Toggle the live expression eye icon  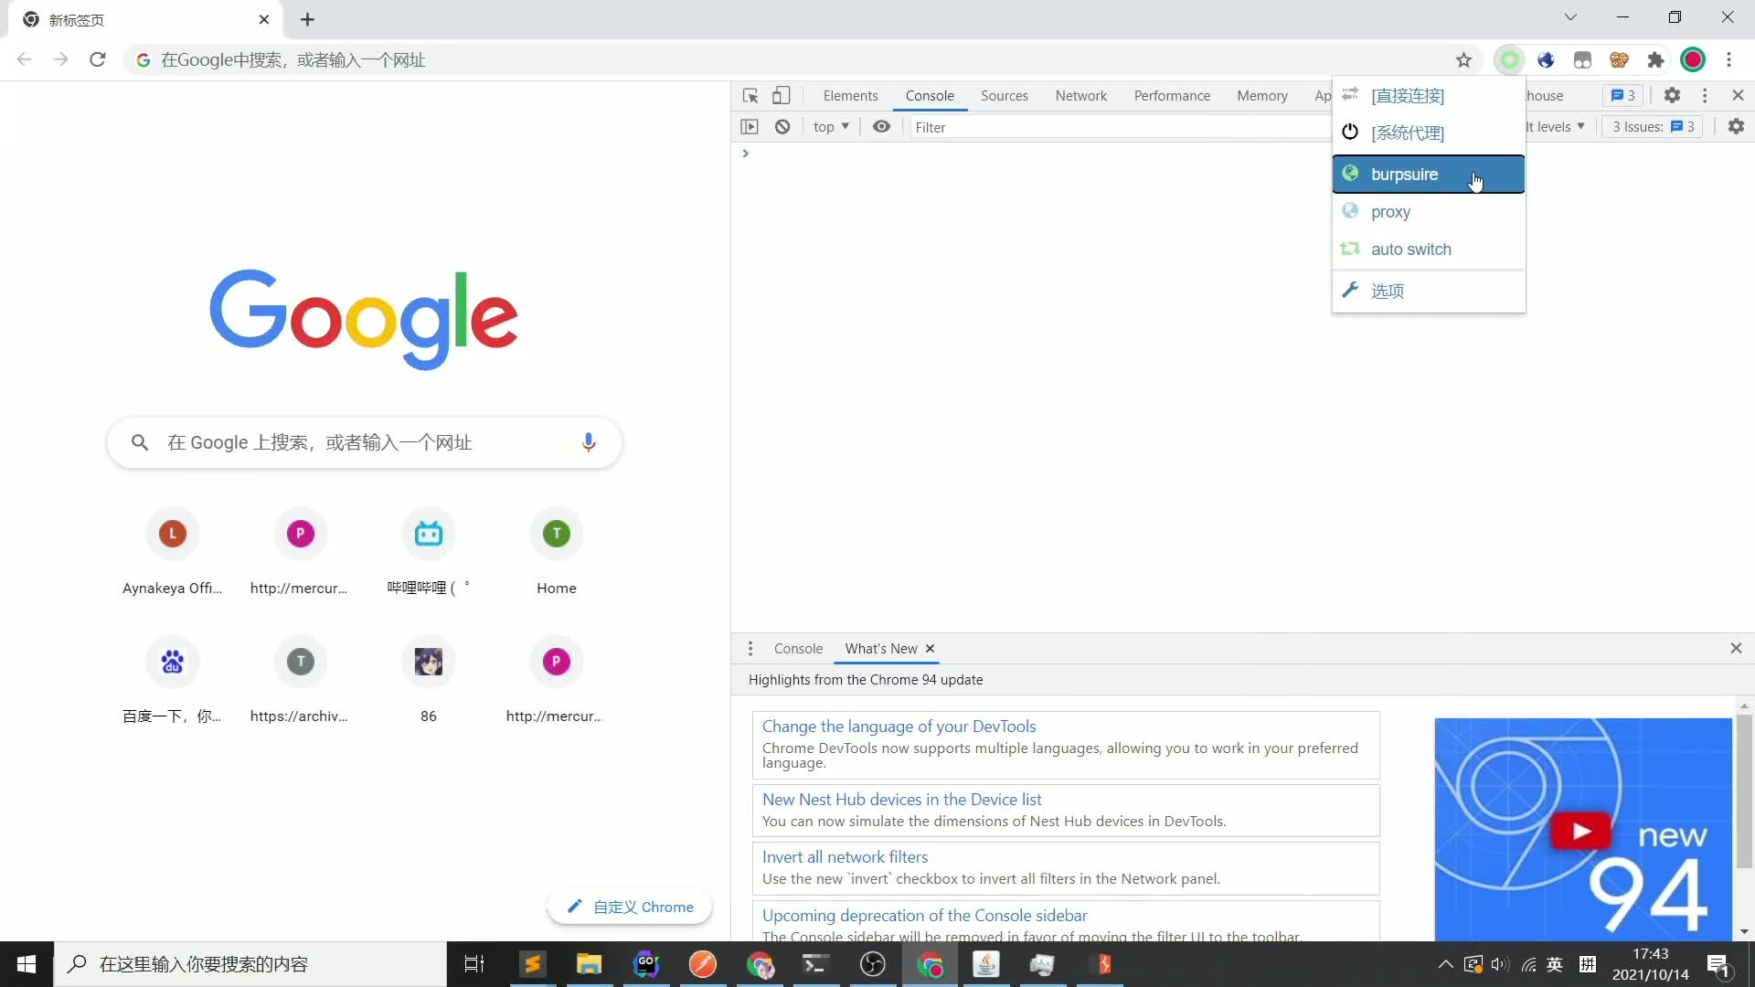(881, 127)
